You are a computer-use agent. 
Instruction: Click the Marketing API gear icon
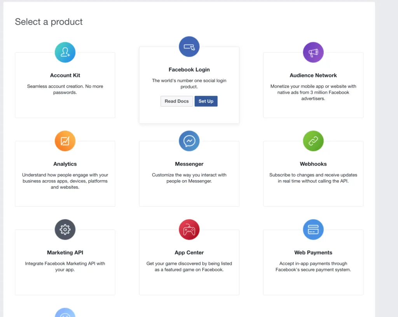pyautogui.click(x=65, y=229)
